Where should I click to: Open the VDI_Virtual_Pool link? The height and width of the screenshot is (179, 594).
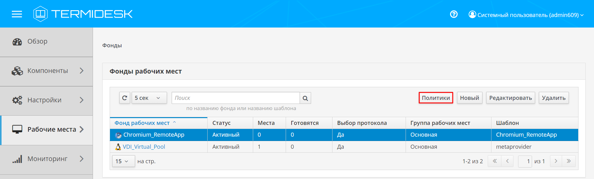[144, 147]
